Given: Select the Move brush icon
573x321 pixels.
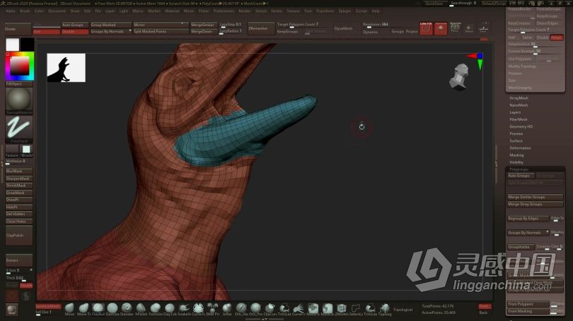Looking at the screenshot, I should (69, 308).
